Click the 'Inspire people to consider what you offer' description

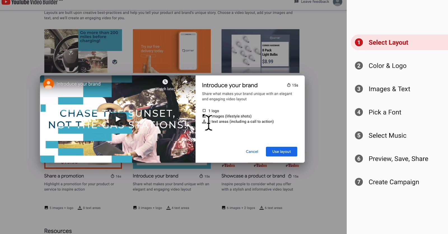[x=257, y=187]
